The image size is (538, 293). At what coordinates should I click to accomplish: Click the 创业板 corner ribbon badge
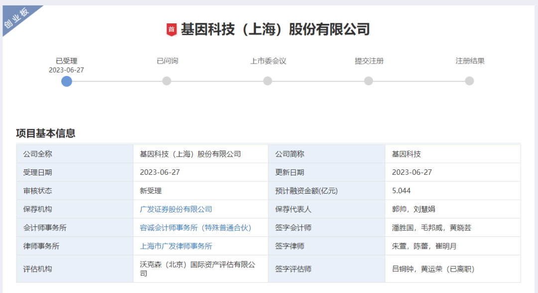pyautogui.click(x=17, y=18)
